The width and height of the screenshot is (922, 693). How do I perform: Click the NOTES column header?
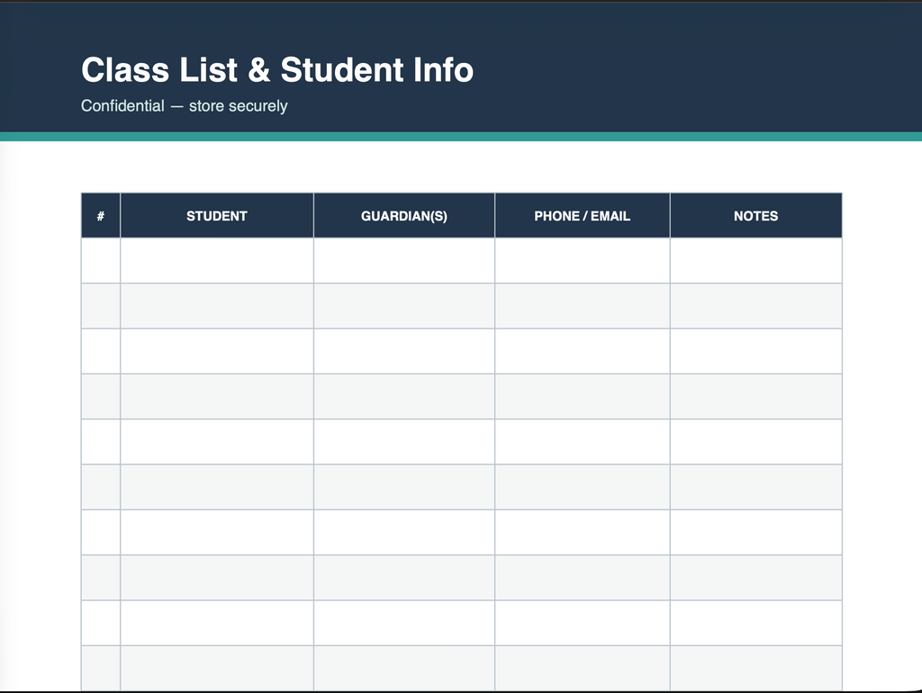coord(755,216)
